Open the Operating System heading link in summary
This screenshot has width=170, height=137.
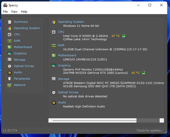tap(71, 22)
